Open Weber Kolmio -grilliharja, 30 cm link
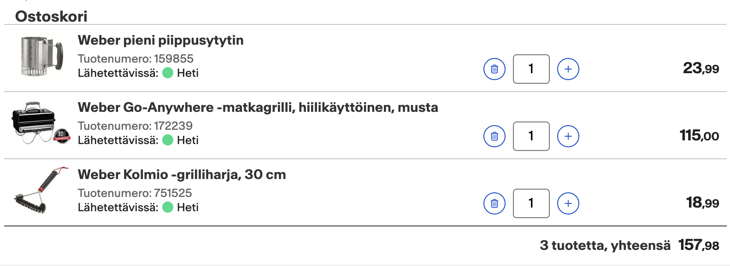Viewport: 730px width, 266px height. point(182,174)
